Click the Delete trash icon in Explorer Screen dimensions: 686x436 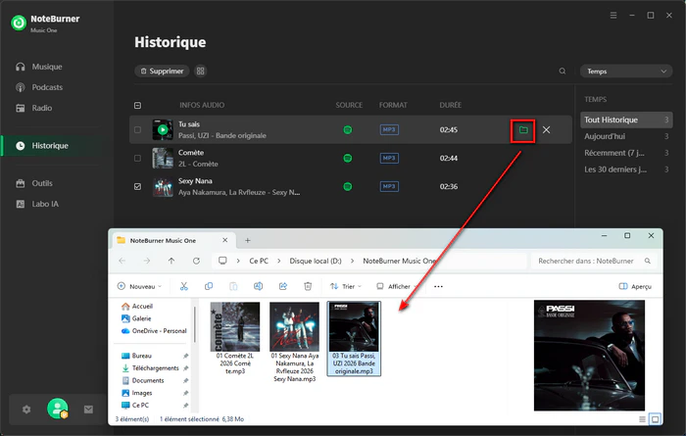(x=308, y=286)
